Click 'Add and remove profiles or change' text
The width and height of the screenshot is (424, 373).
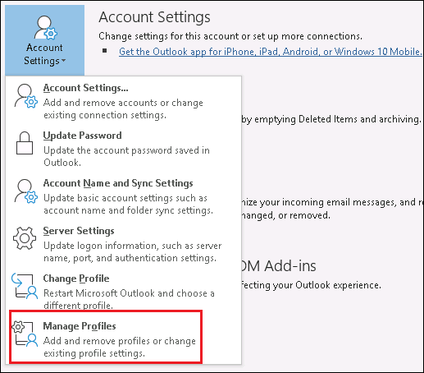tap(120, 341)
